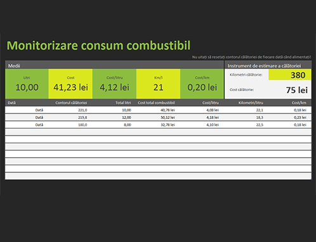Click the Cost călătorie value 75 lei
Viewport: 316px width, 242px height.
pyautogui.click(x=297, y=90)
